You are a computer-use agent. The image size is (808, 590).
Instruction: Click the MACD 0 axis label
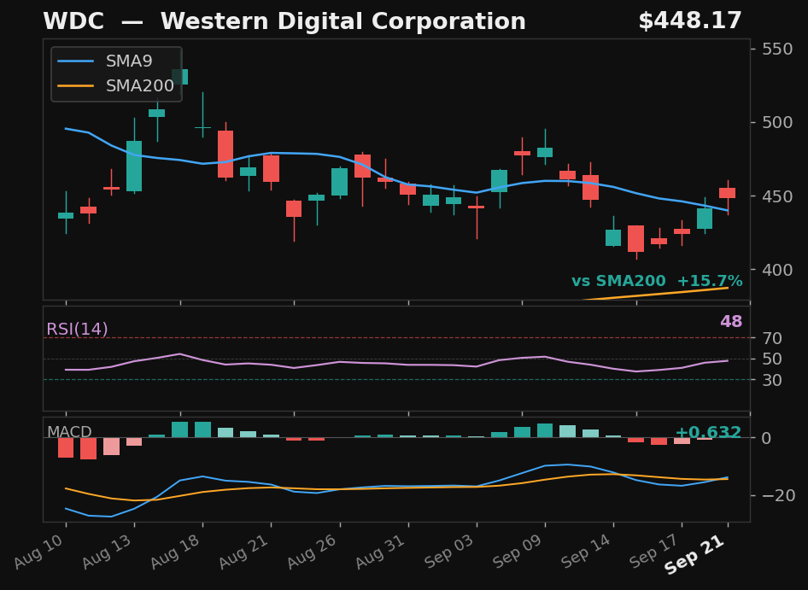(x=767, y=438)
